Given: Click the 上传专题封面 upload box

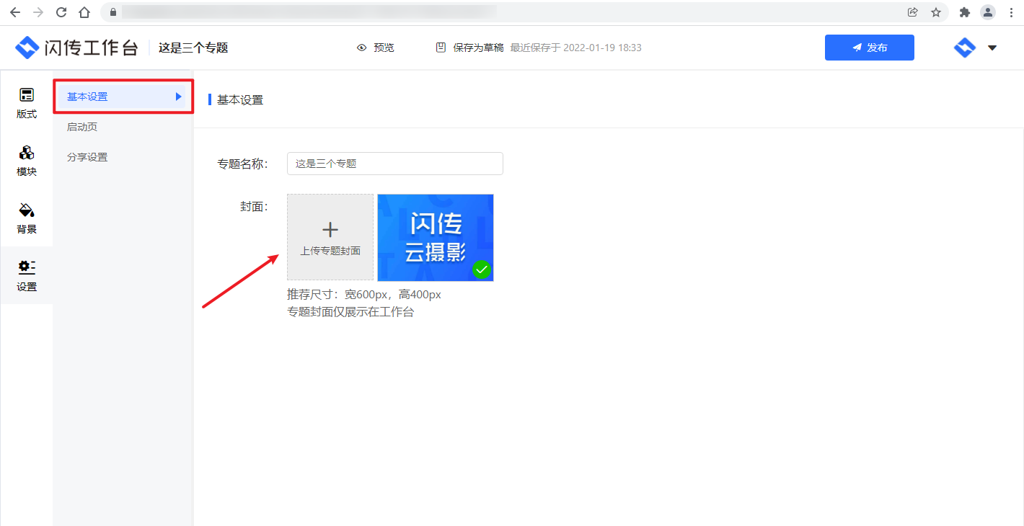Looking at the screenshot, I should [x=330, y=237].
